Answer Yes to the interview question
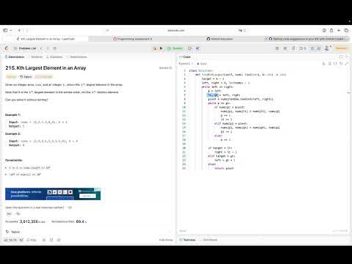 [9, 214]
